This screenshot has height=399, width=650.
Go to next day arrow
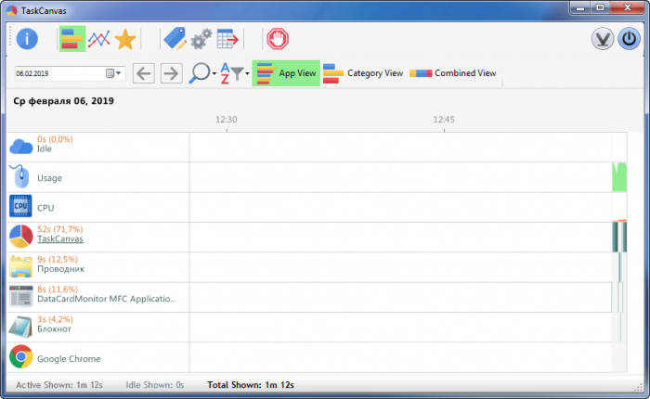pyautogui.click(x=171, y=73)
